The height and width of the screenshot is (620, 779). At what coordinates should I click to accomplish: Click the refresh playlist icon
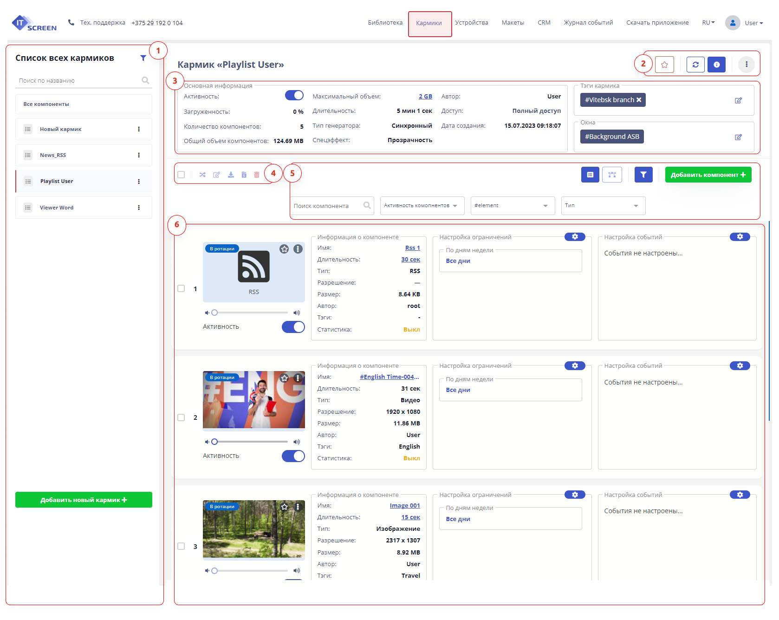click(x=695, y=65)
